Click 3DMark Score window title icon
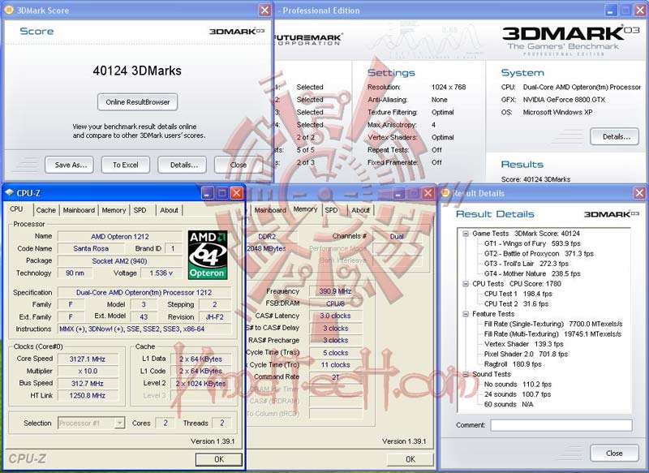 pos(8,10)
